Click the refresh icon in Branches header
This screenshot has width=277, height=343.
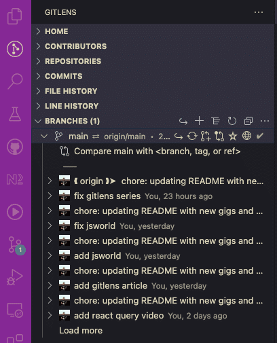232,121
